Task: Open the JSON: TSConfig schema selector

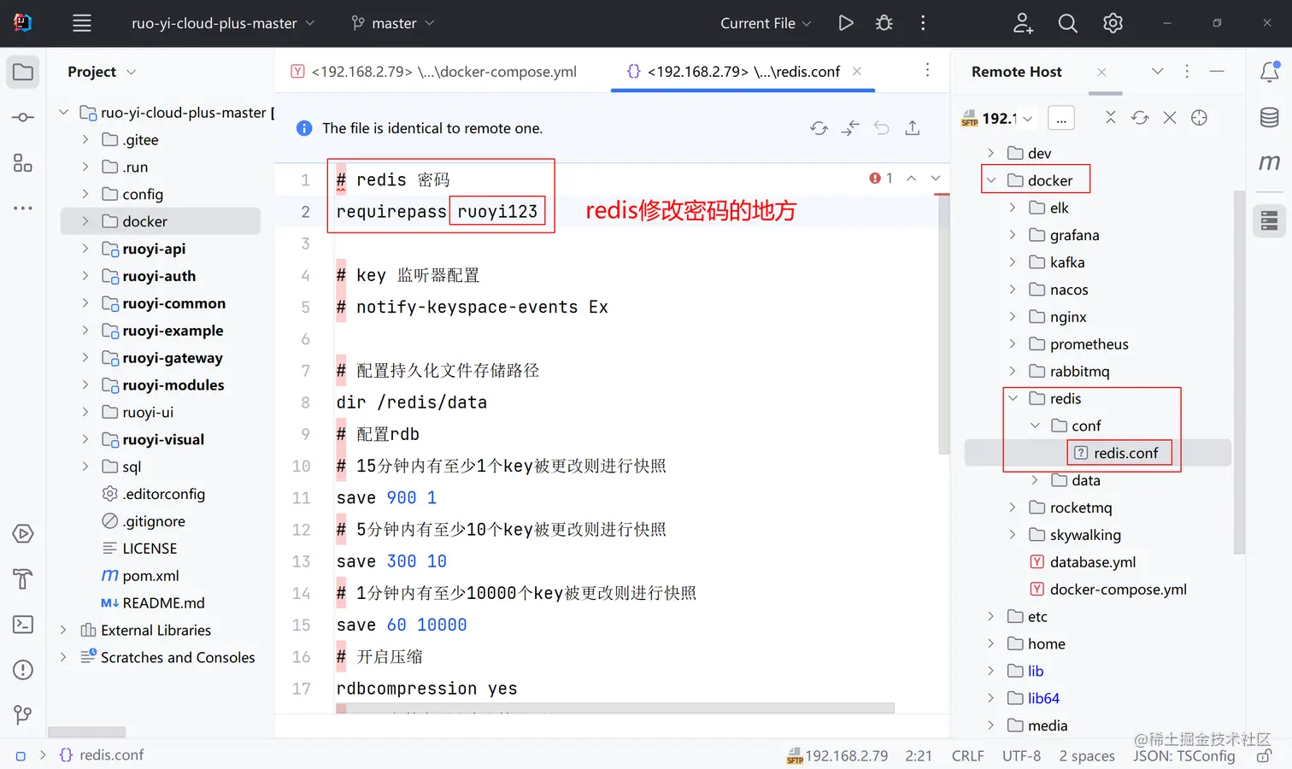Action: 1183,755
